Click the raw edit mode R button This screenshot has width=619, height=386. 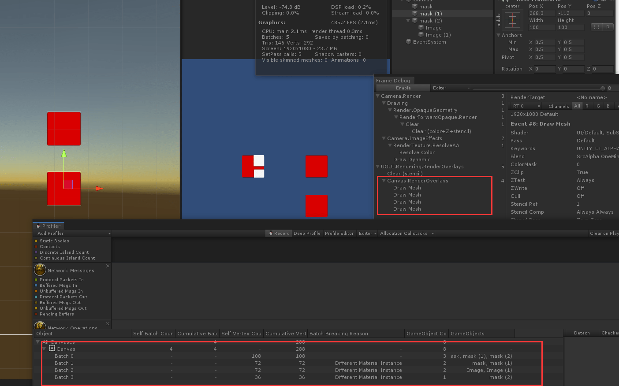tap(608, 27)
